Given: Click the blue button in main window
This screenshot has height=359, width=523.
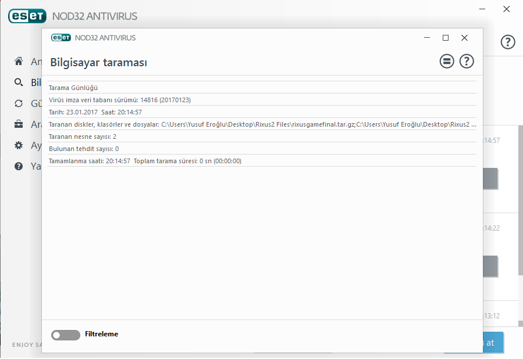Looking at the screenshot, I should [493, 342].
